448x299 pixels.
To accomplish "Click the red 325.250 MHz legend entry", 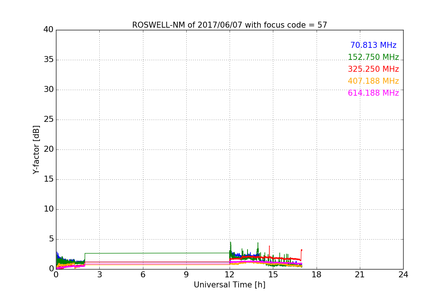I will pos(373,69).
